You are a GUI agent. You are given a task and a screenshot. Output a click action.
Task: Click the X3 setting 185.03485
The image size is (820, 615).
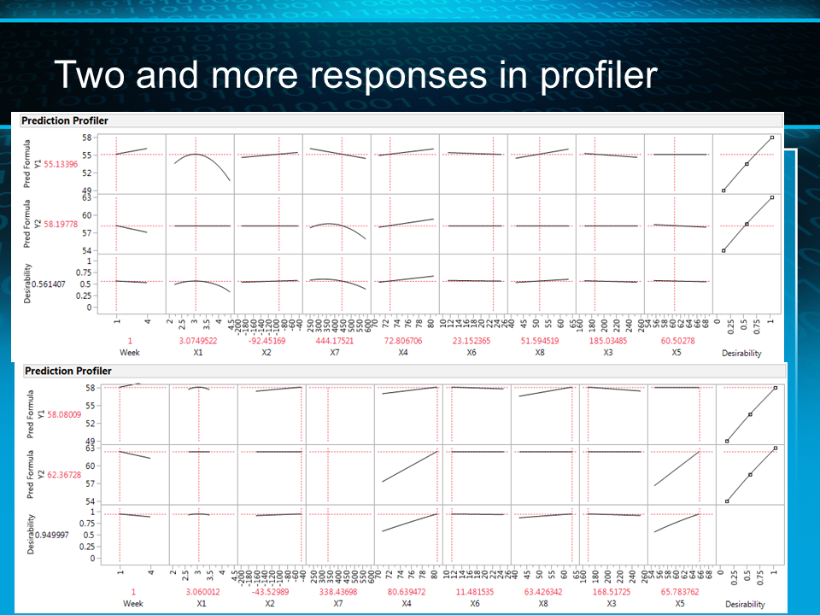point(607,341)
